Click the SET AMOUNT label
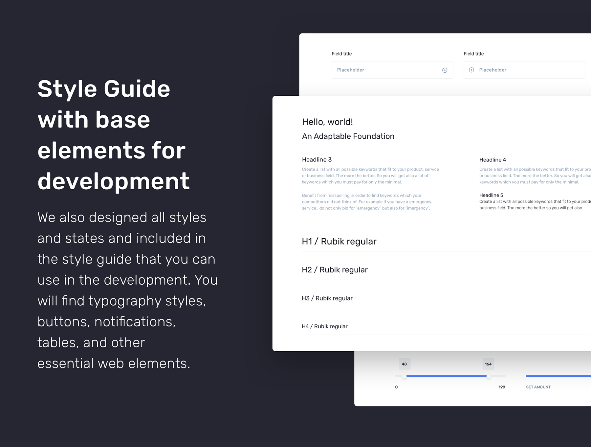Image resolution: width=591 pixels, height=447 pixels. (538, 387)
